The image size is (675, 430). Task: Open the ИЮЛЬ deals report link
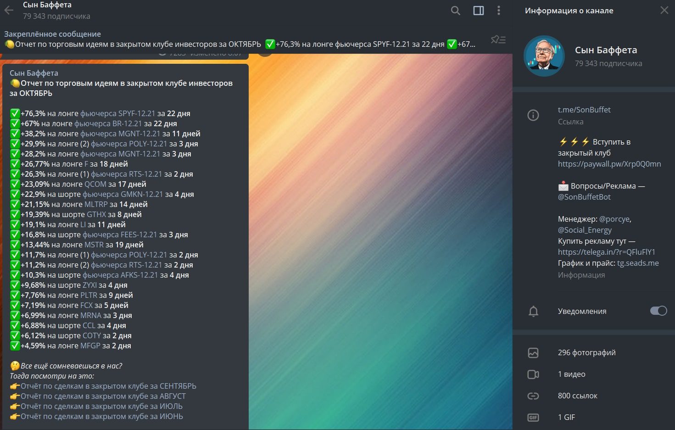[101, 406]
